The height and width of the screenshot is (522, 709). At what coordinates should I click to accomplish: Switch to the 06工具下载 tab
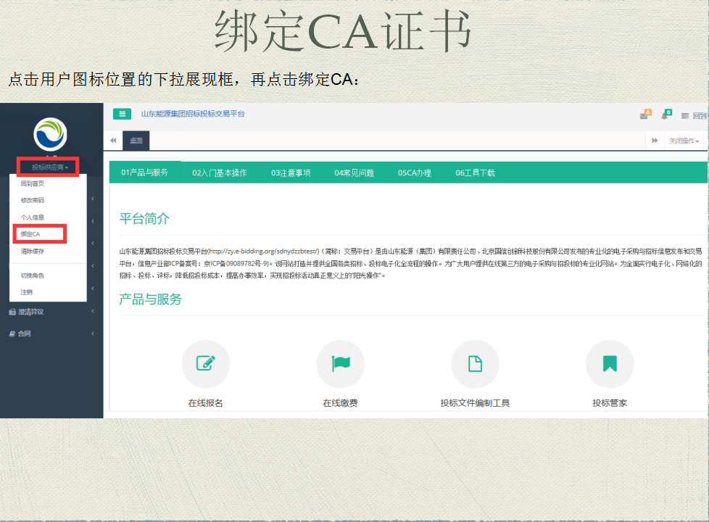[475, 173]
